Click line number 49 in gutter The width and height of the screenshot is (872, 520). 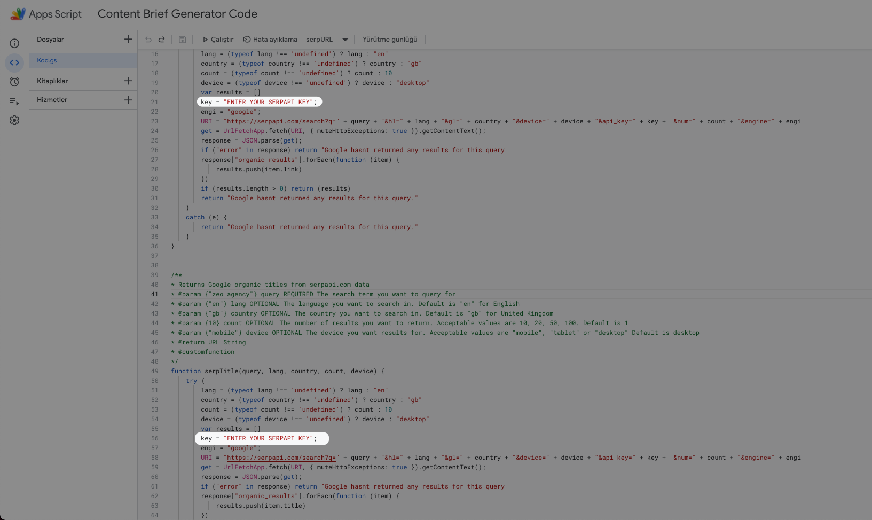coord(154,371)
